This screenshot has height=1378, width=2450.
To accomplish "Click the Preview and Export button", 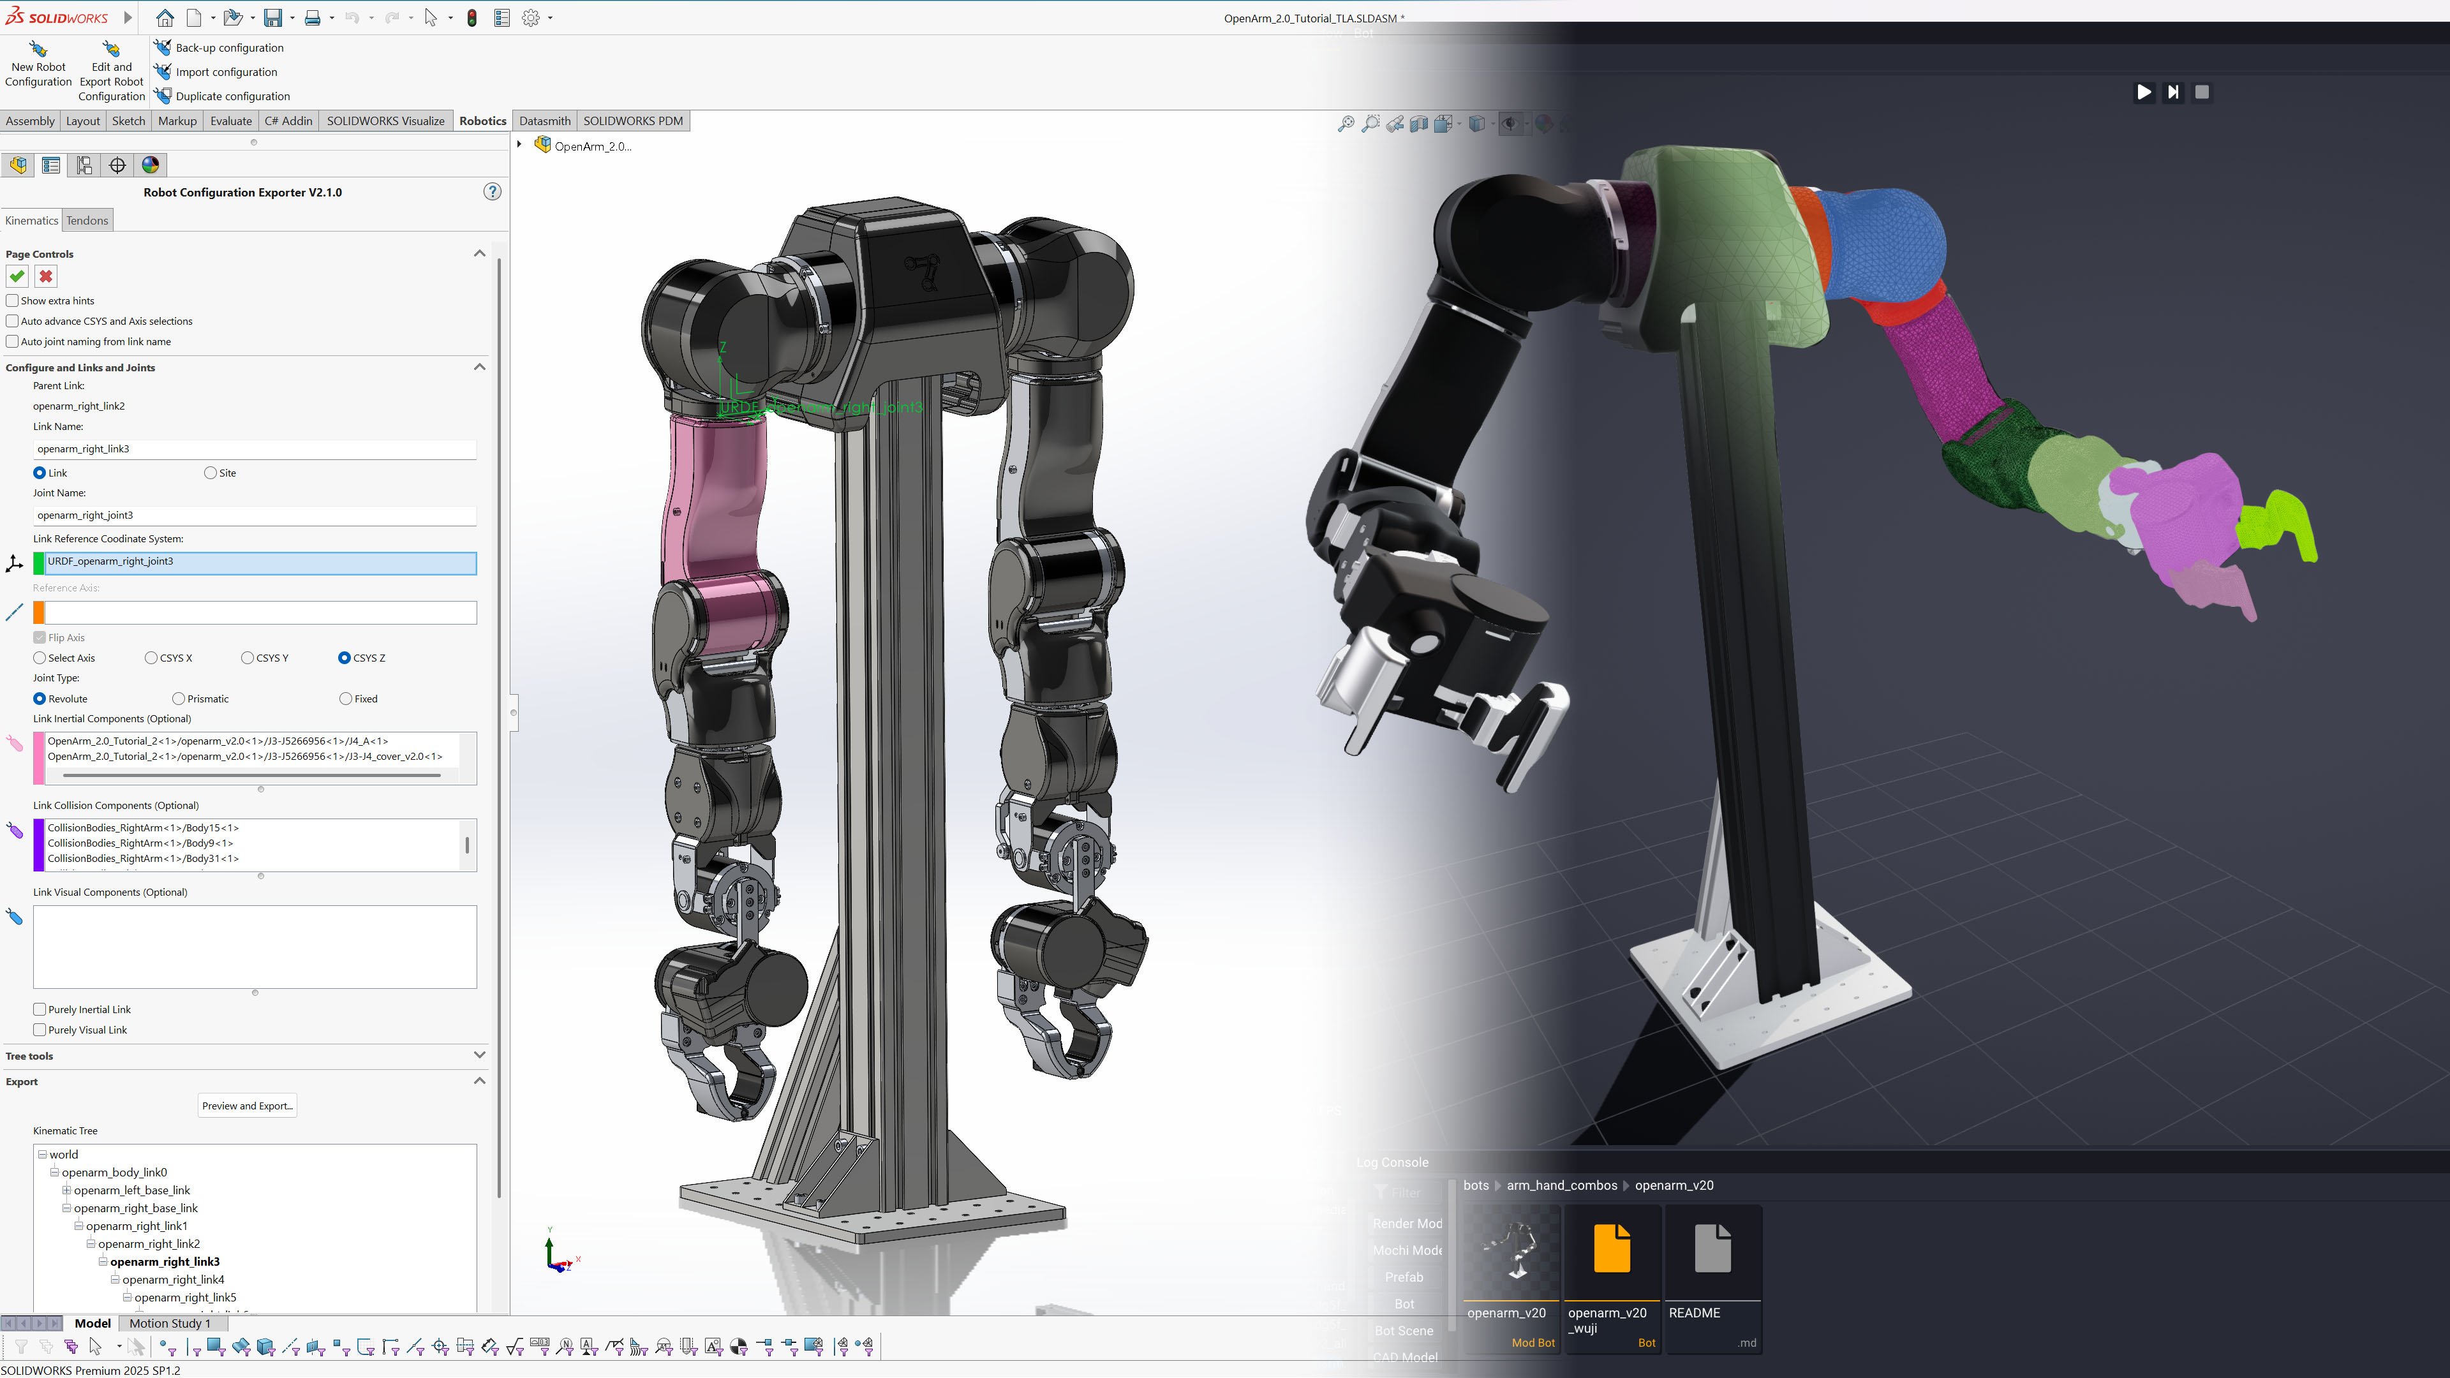I will pyautogui.click(x=248, y=1106).
